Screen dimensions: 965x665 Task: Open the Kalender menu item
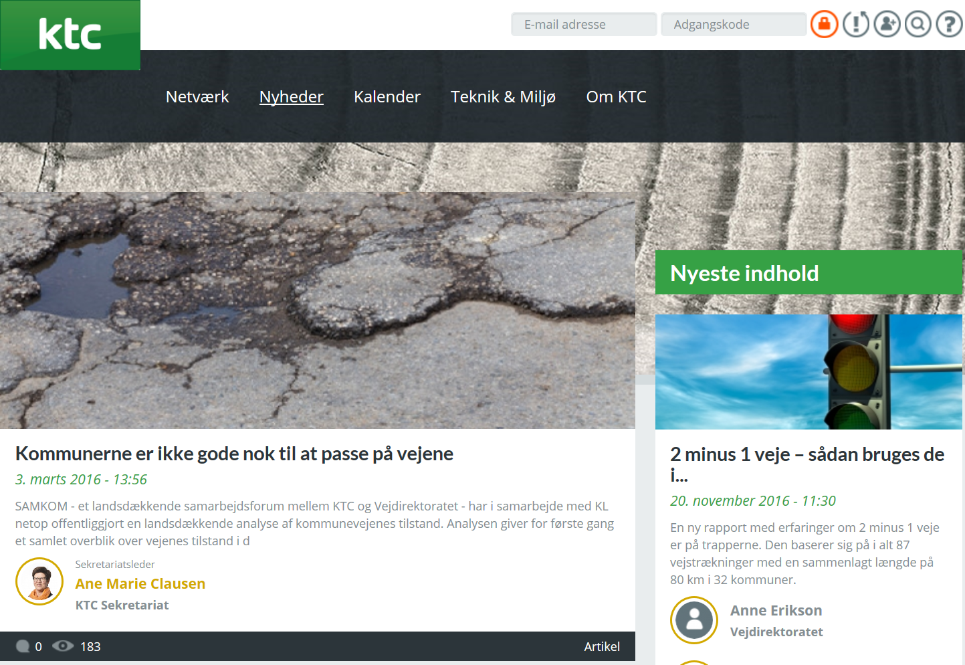[387, 97]
